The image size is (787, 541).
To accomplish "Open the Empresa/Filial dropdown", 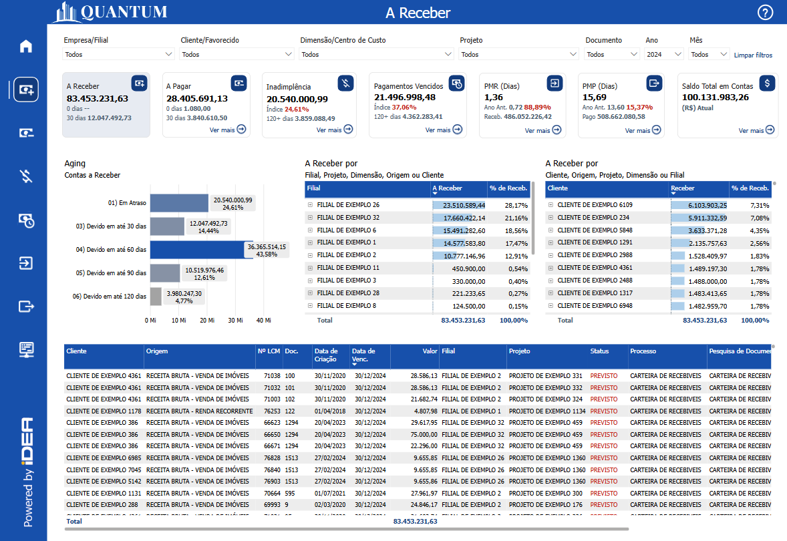I will tap(119, 54).
